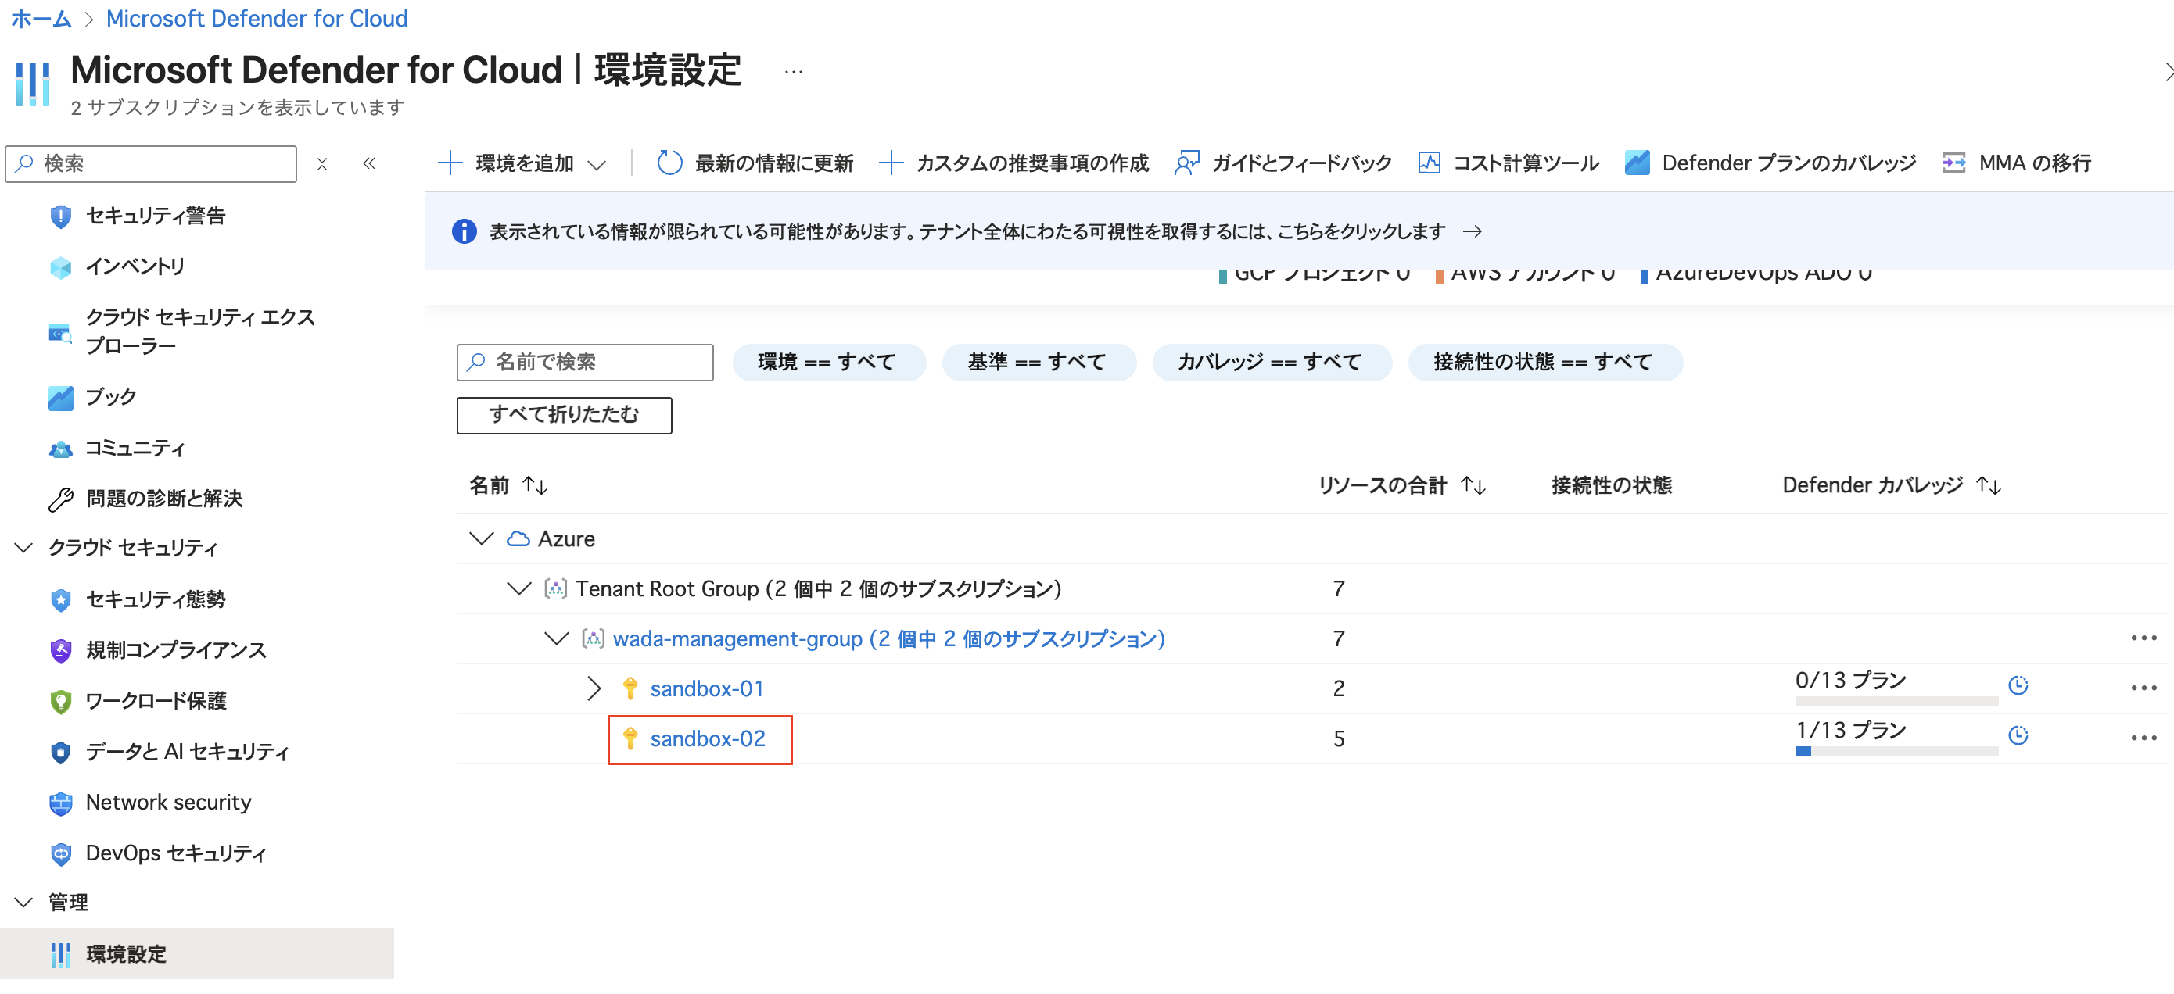The height and width of the screenshot is (994, 2174).
Task: Click the info banner arrow
Action: [x=1472, y=231]
